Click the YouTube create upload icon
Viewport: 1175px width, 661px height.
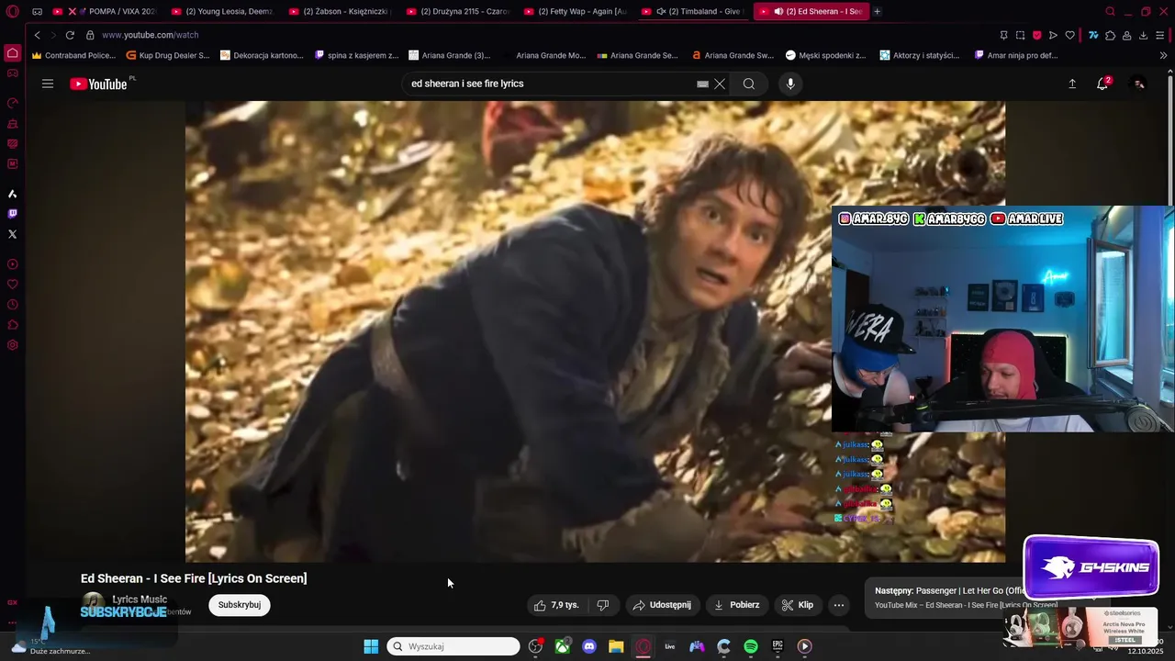[x=1072, y=84]
